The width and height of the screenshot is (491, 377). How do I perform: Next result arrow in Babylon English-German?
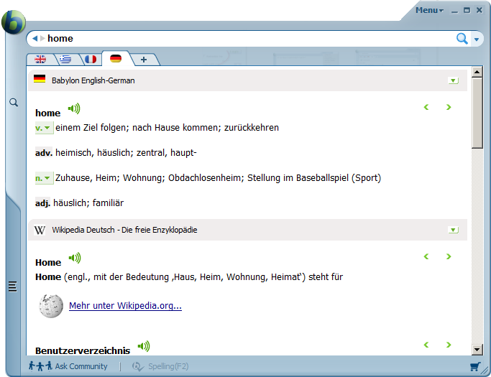pos(449,107)
